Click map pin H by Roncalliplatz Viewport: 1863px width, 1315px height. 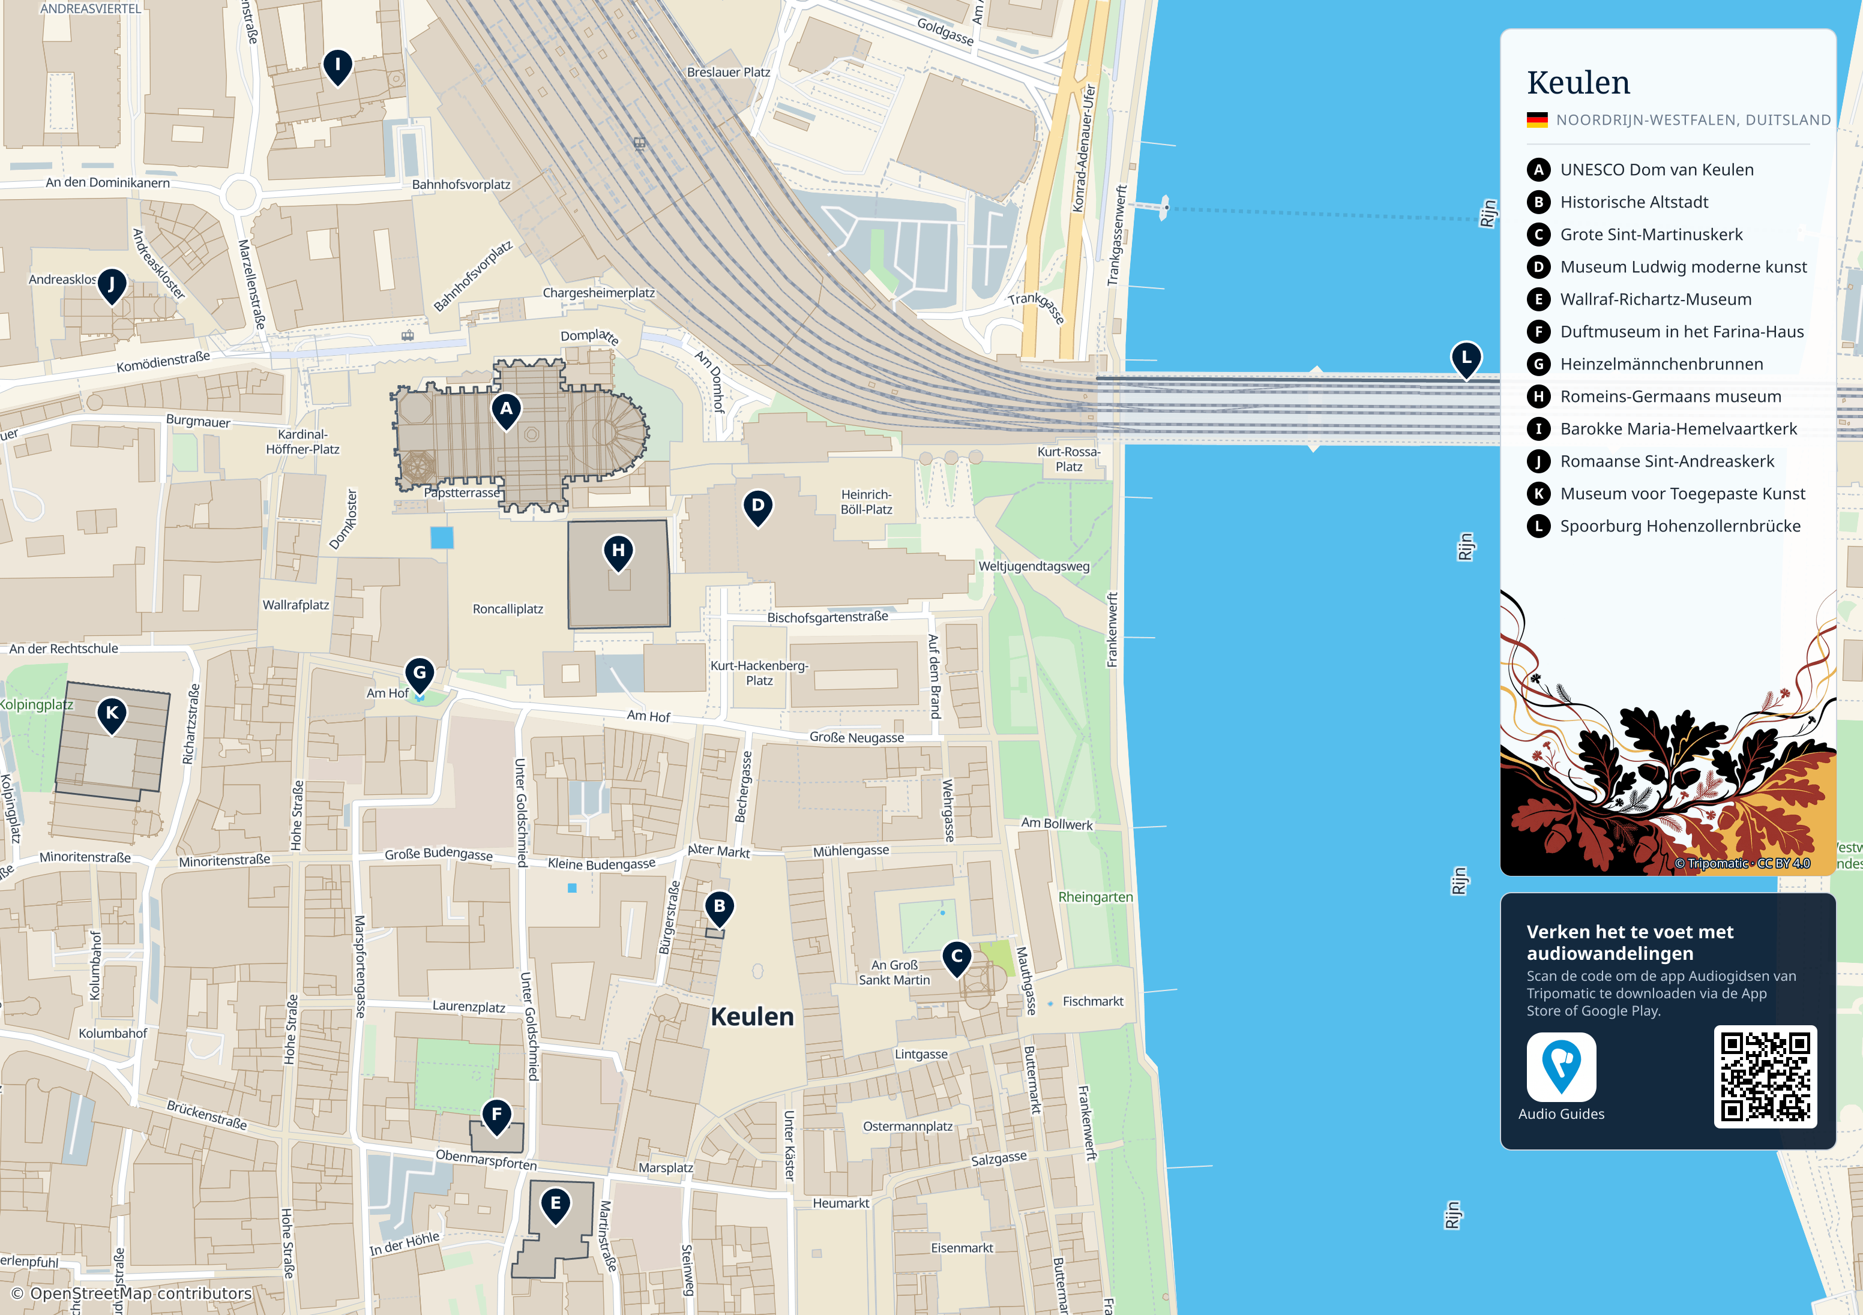tap(618, 553)
